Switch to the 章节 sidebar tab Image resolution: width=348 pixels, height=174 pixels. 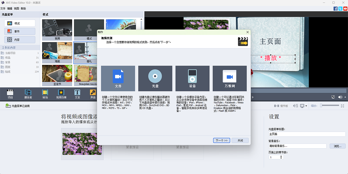(x=19, y=31)
